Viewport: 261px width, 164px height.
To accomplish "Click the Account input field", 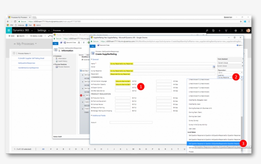I will point(131,122).
